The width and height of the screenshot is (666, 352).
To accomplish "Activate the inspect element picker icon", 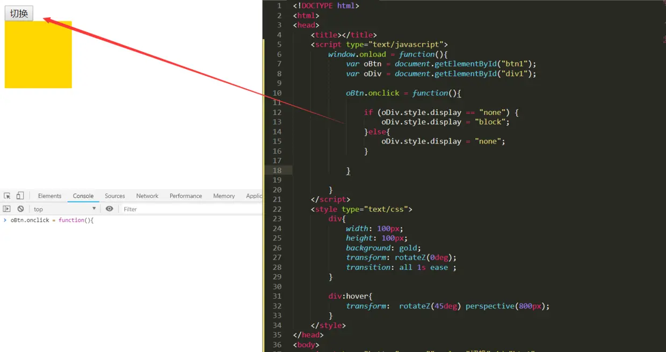I will tap(7, 196).
